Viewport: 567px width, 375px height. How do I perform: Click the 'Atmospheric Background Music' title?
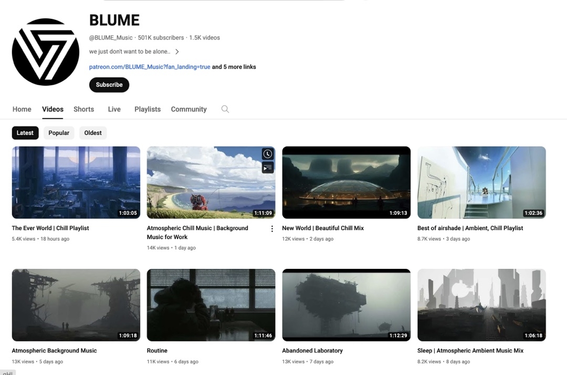(54, 351)
